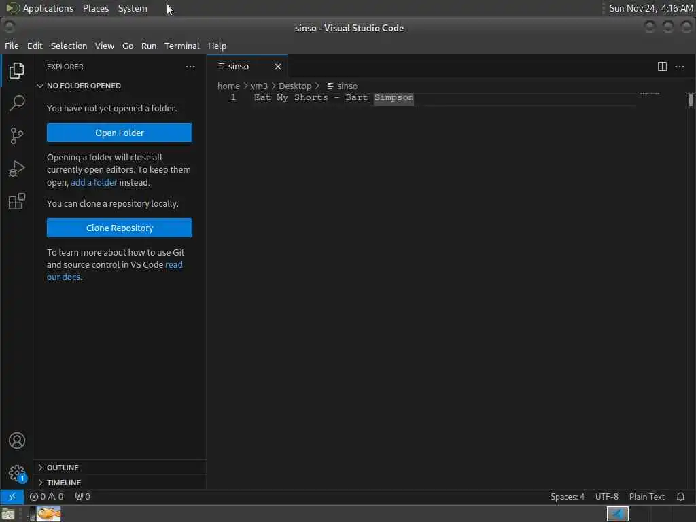The image size is (696, 522).
Task: Click the editor vertical scrollbar slider
Action: 691,100
